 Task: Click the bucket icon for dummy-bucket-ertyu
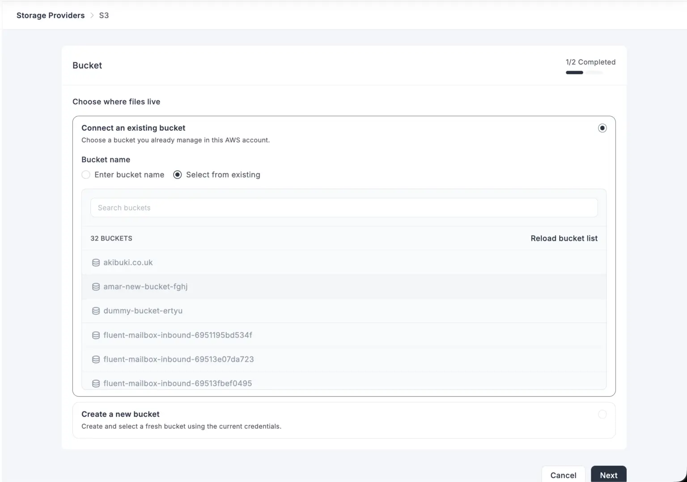pos(96,311)
